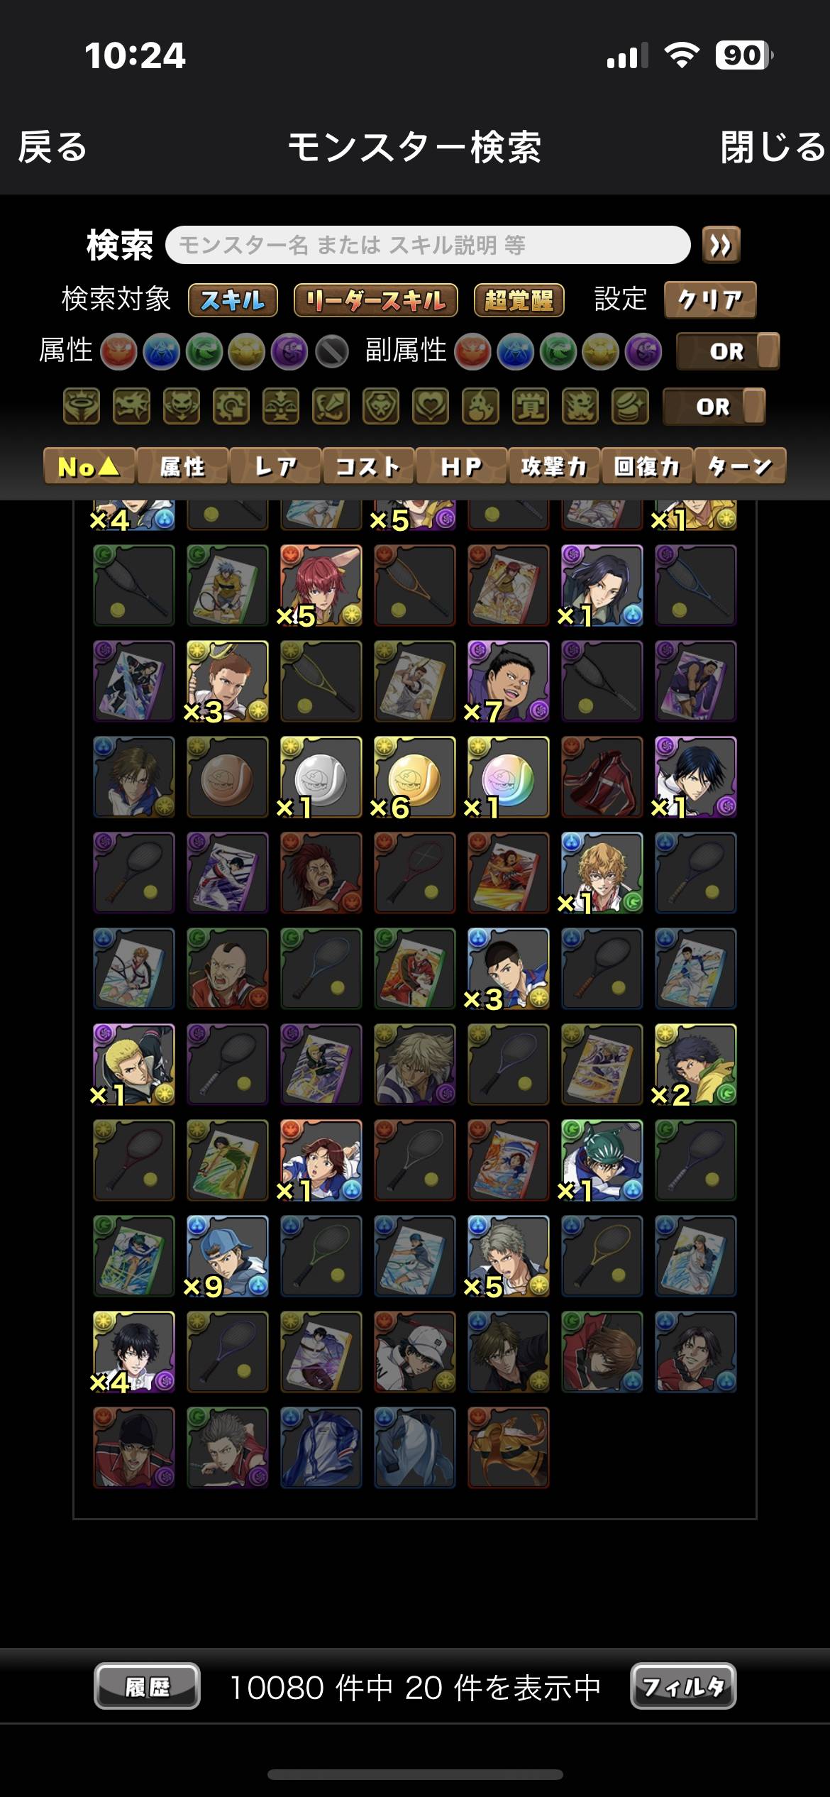Image resolution: width=830 pixels, height=1797 pixels.
Task: Open the フィルタ filter button
Action: click(x=683, y=1686)
